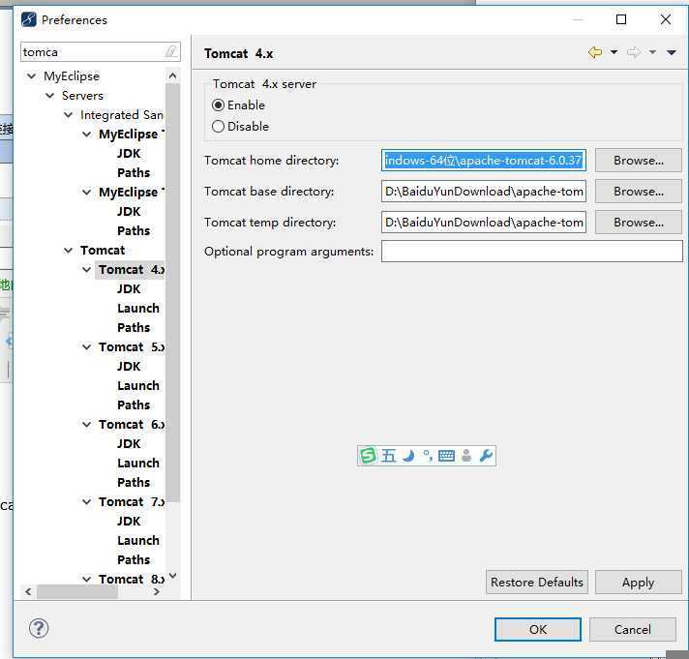Click the user account icon in IME toolbar

[466, 456]
